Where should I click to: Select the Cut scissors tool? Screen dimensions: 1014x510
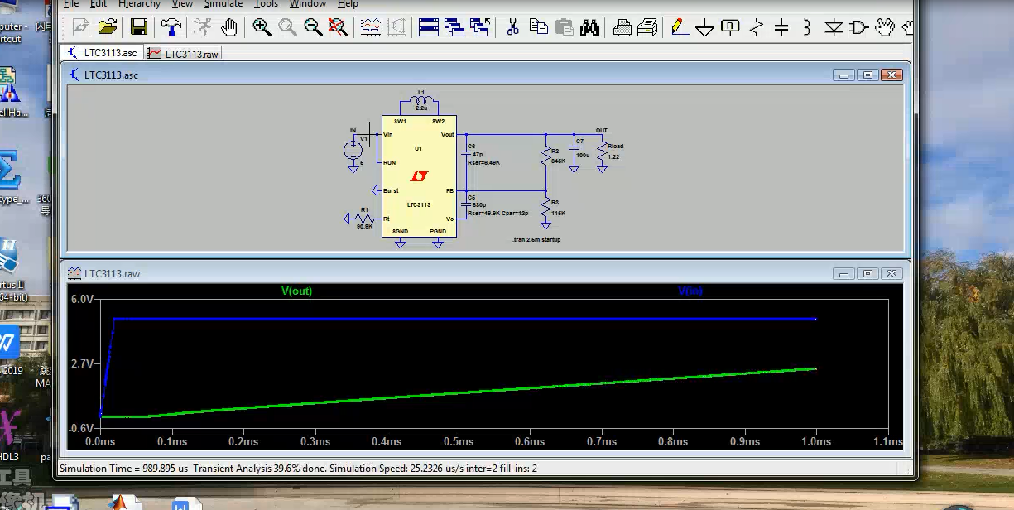pos(512,27)
